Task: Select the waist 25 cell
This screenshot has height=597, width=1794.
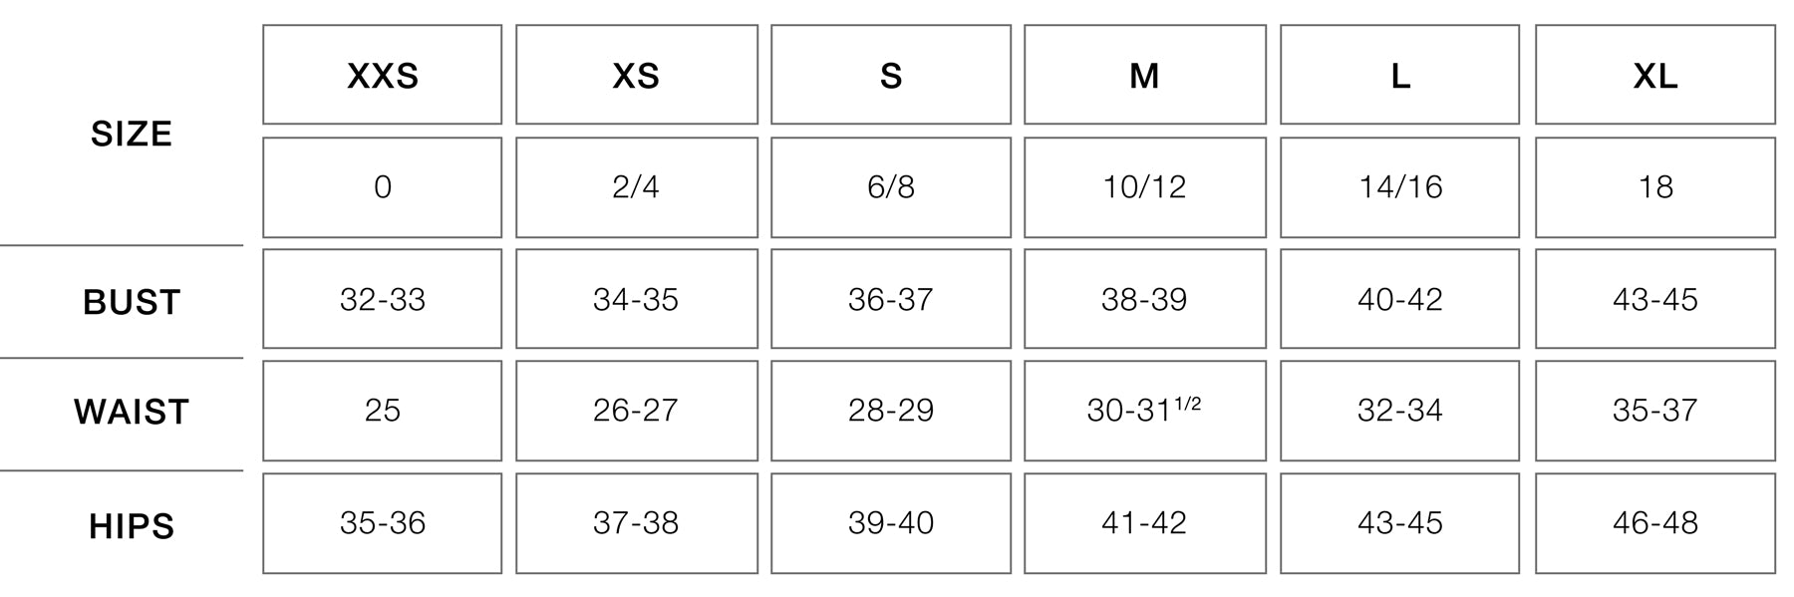Action: [382, 411]
